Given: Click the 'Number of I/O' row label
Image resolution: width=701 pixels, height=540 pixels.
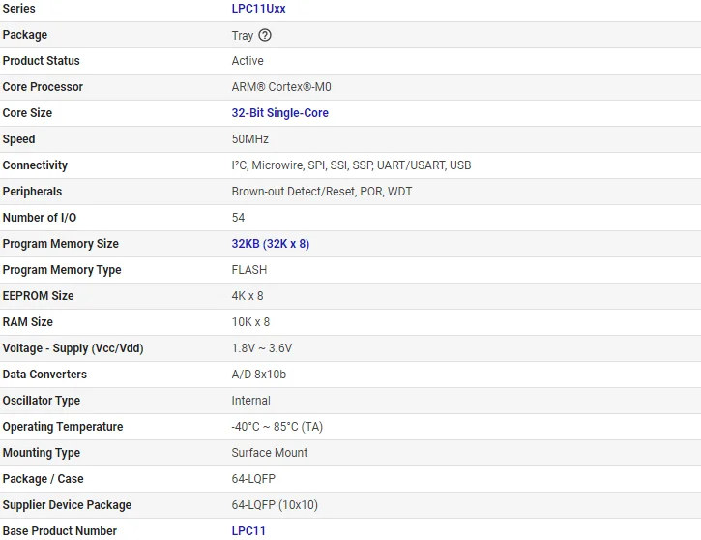Looking at the screenshot, I should pyautogui.click(x=40, y=218).
